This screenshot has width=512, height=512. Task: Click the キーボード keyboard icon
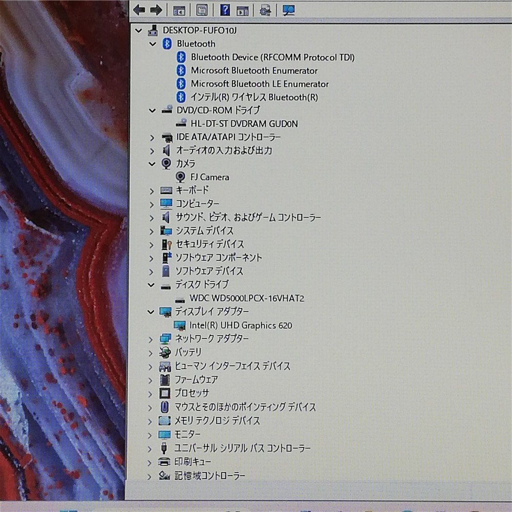click(x=166, y=190)
